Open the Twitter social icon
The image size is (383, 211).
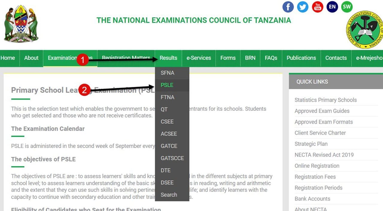tap(303, 7)
